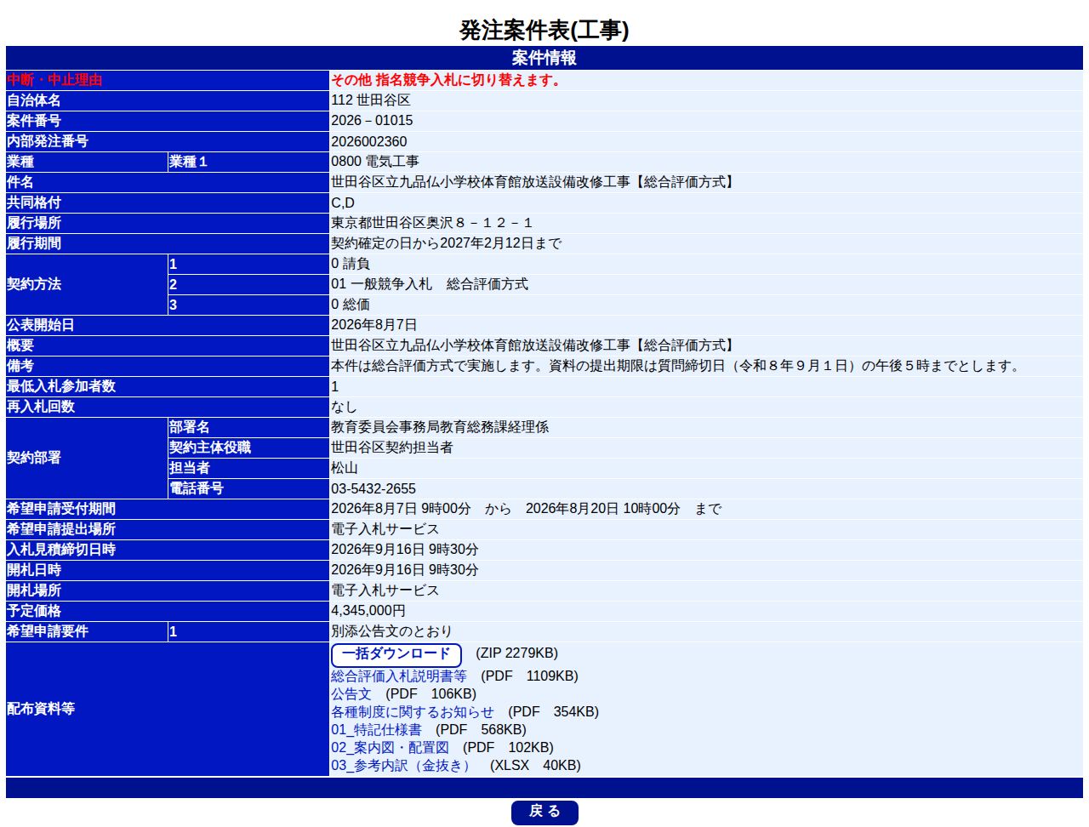Select the red text その他 指名競争入札に切り替えます。
This screenshot has height=827, width=1089.
[448, 80]
